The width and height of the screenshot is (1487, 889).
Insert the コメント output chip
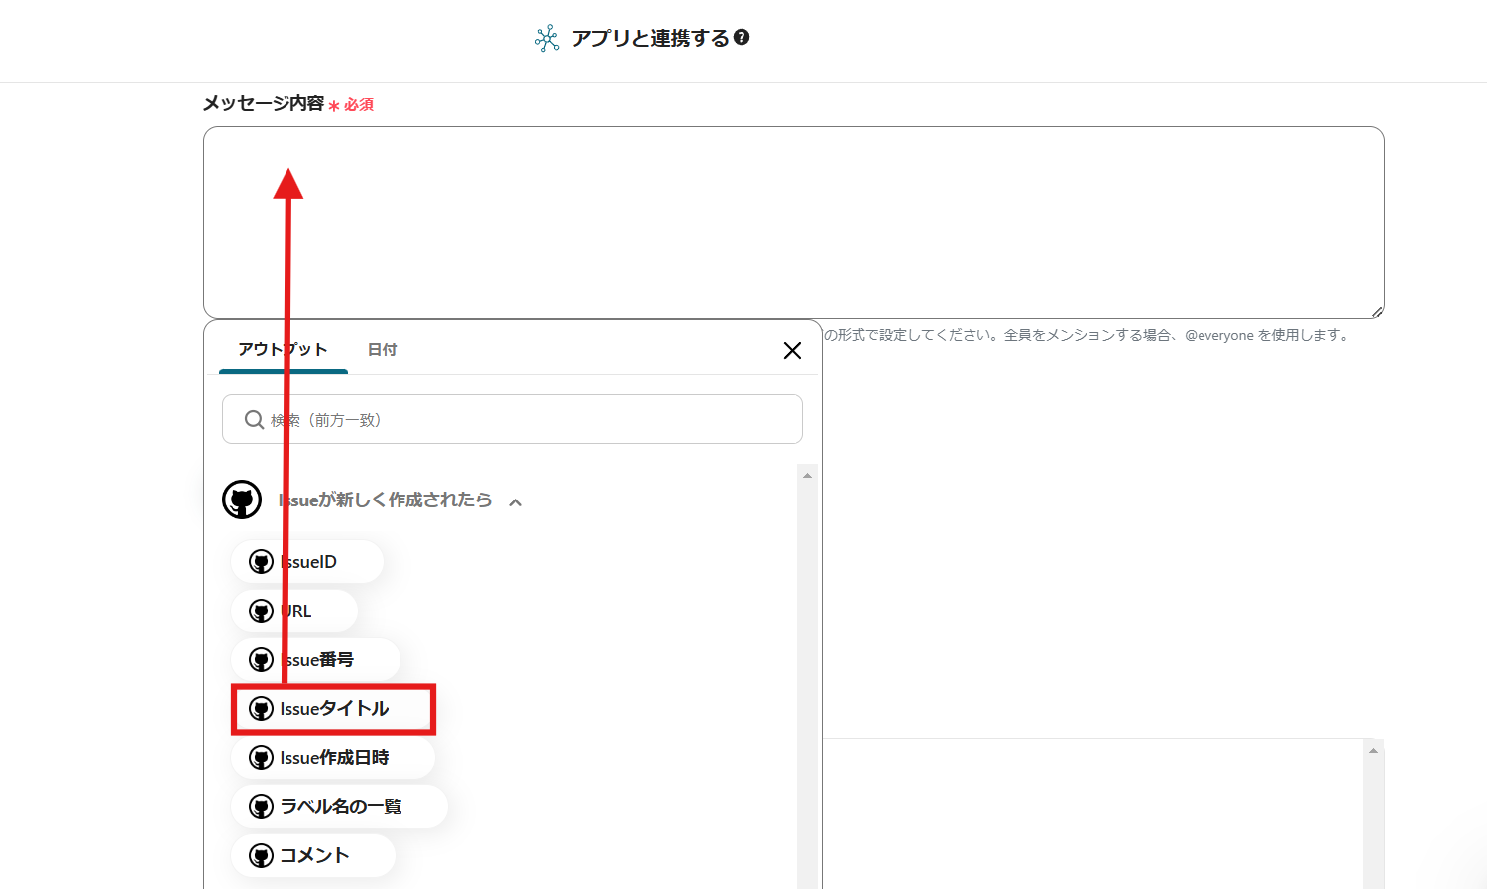313,855
